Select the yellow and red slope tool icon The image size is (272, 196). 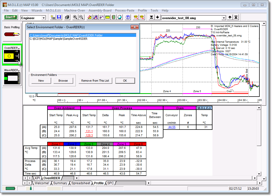click(x=89, y=17)
